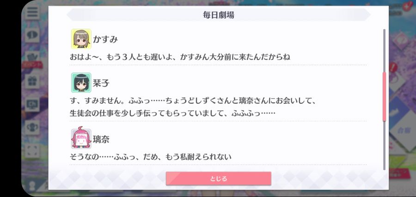416x197 pixels.
Task: Open the monitor screen icon in sidebar
Action: [x=32, y=105]
